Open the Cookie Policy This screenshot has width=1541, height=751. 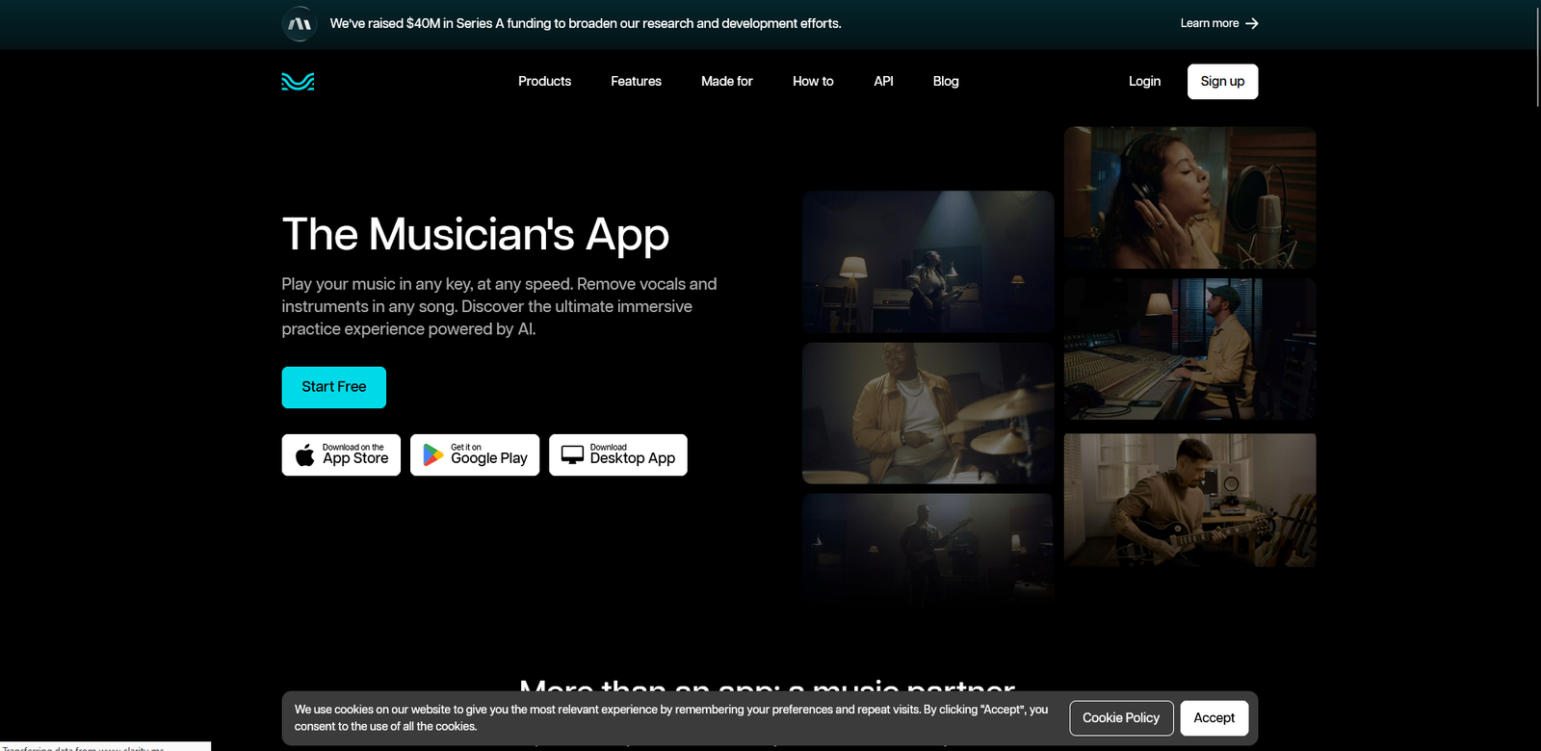pos(1121,718)
